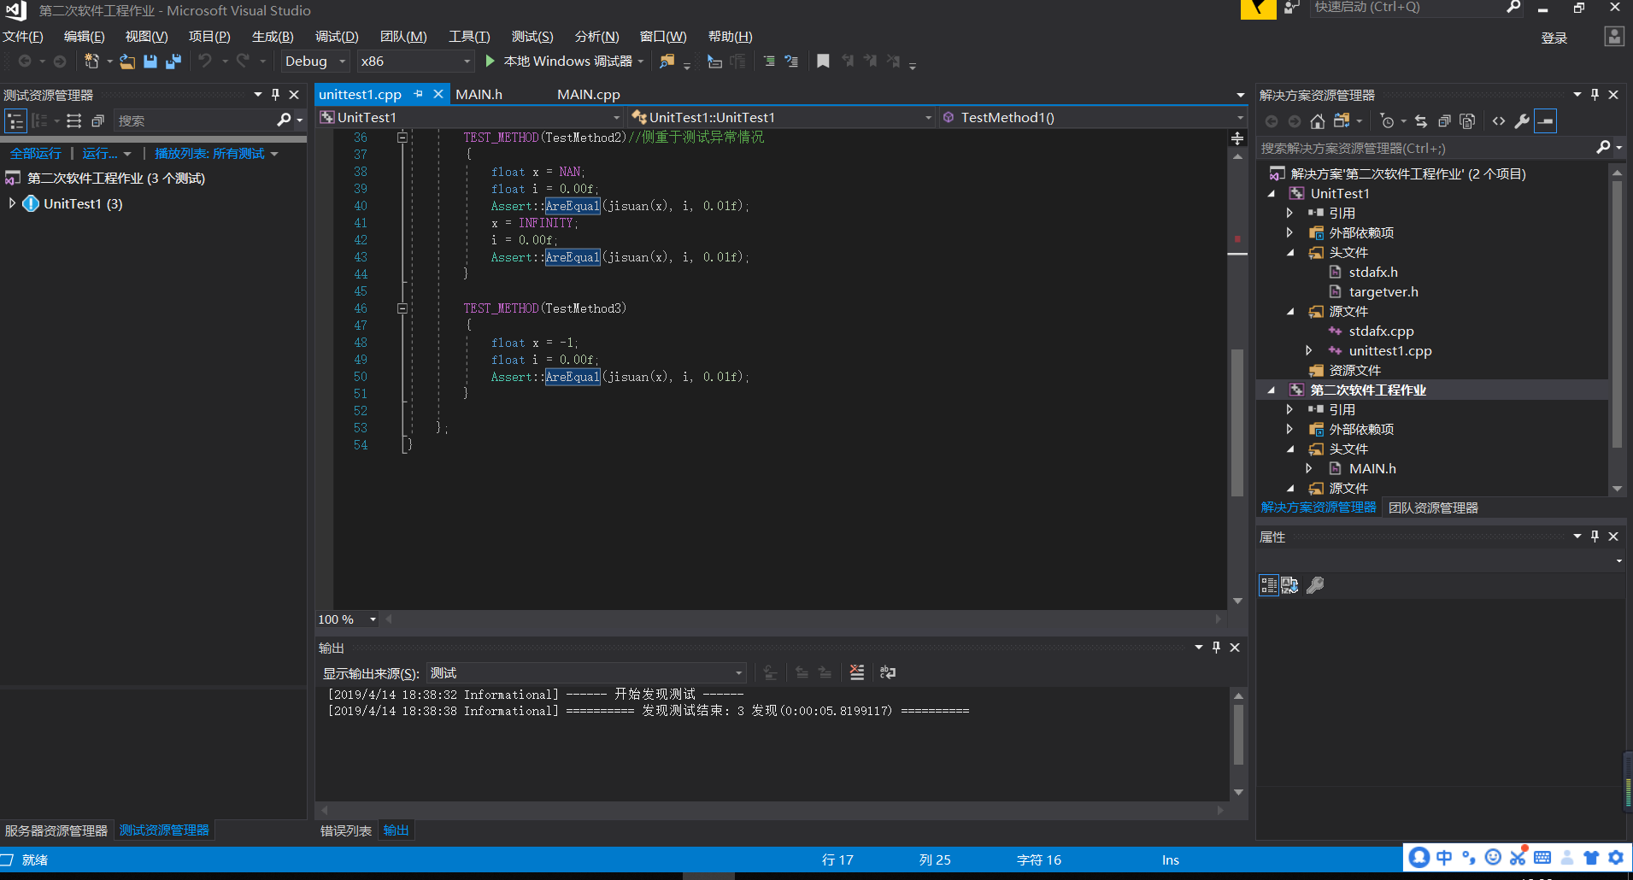Click the playlist icon in Test Explorer toolbar
Image resolution: width=1633 pixels, height=880 pixels.
pos(74,121)
